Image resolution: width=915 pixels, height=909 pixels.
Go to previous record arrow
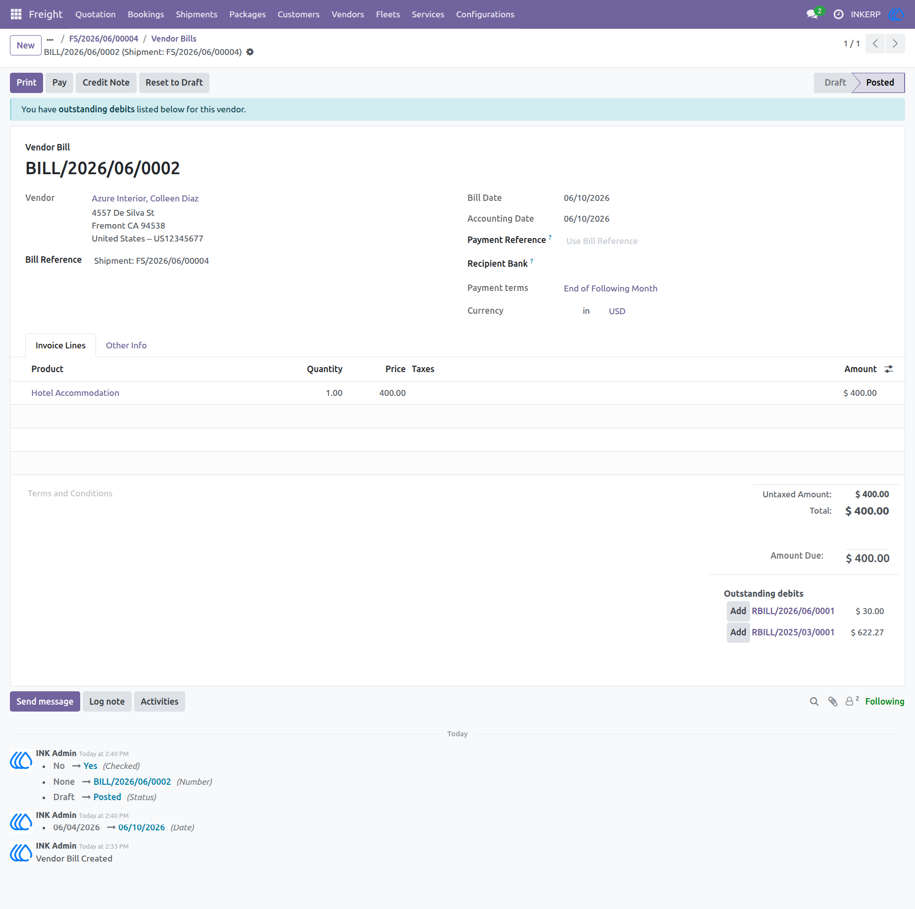point(875,44)
